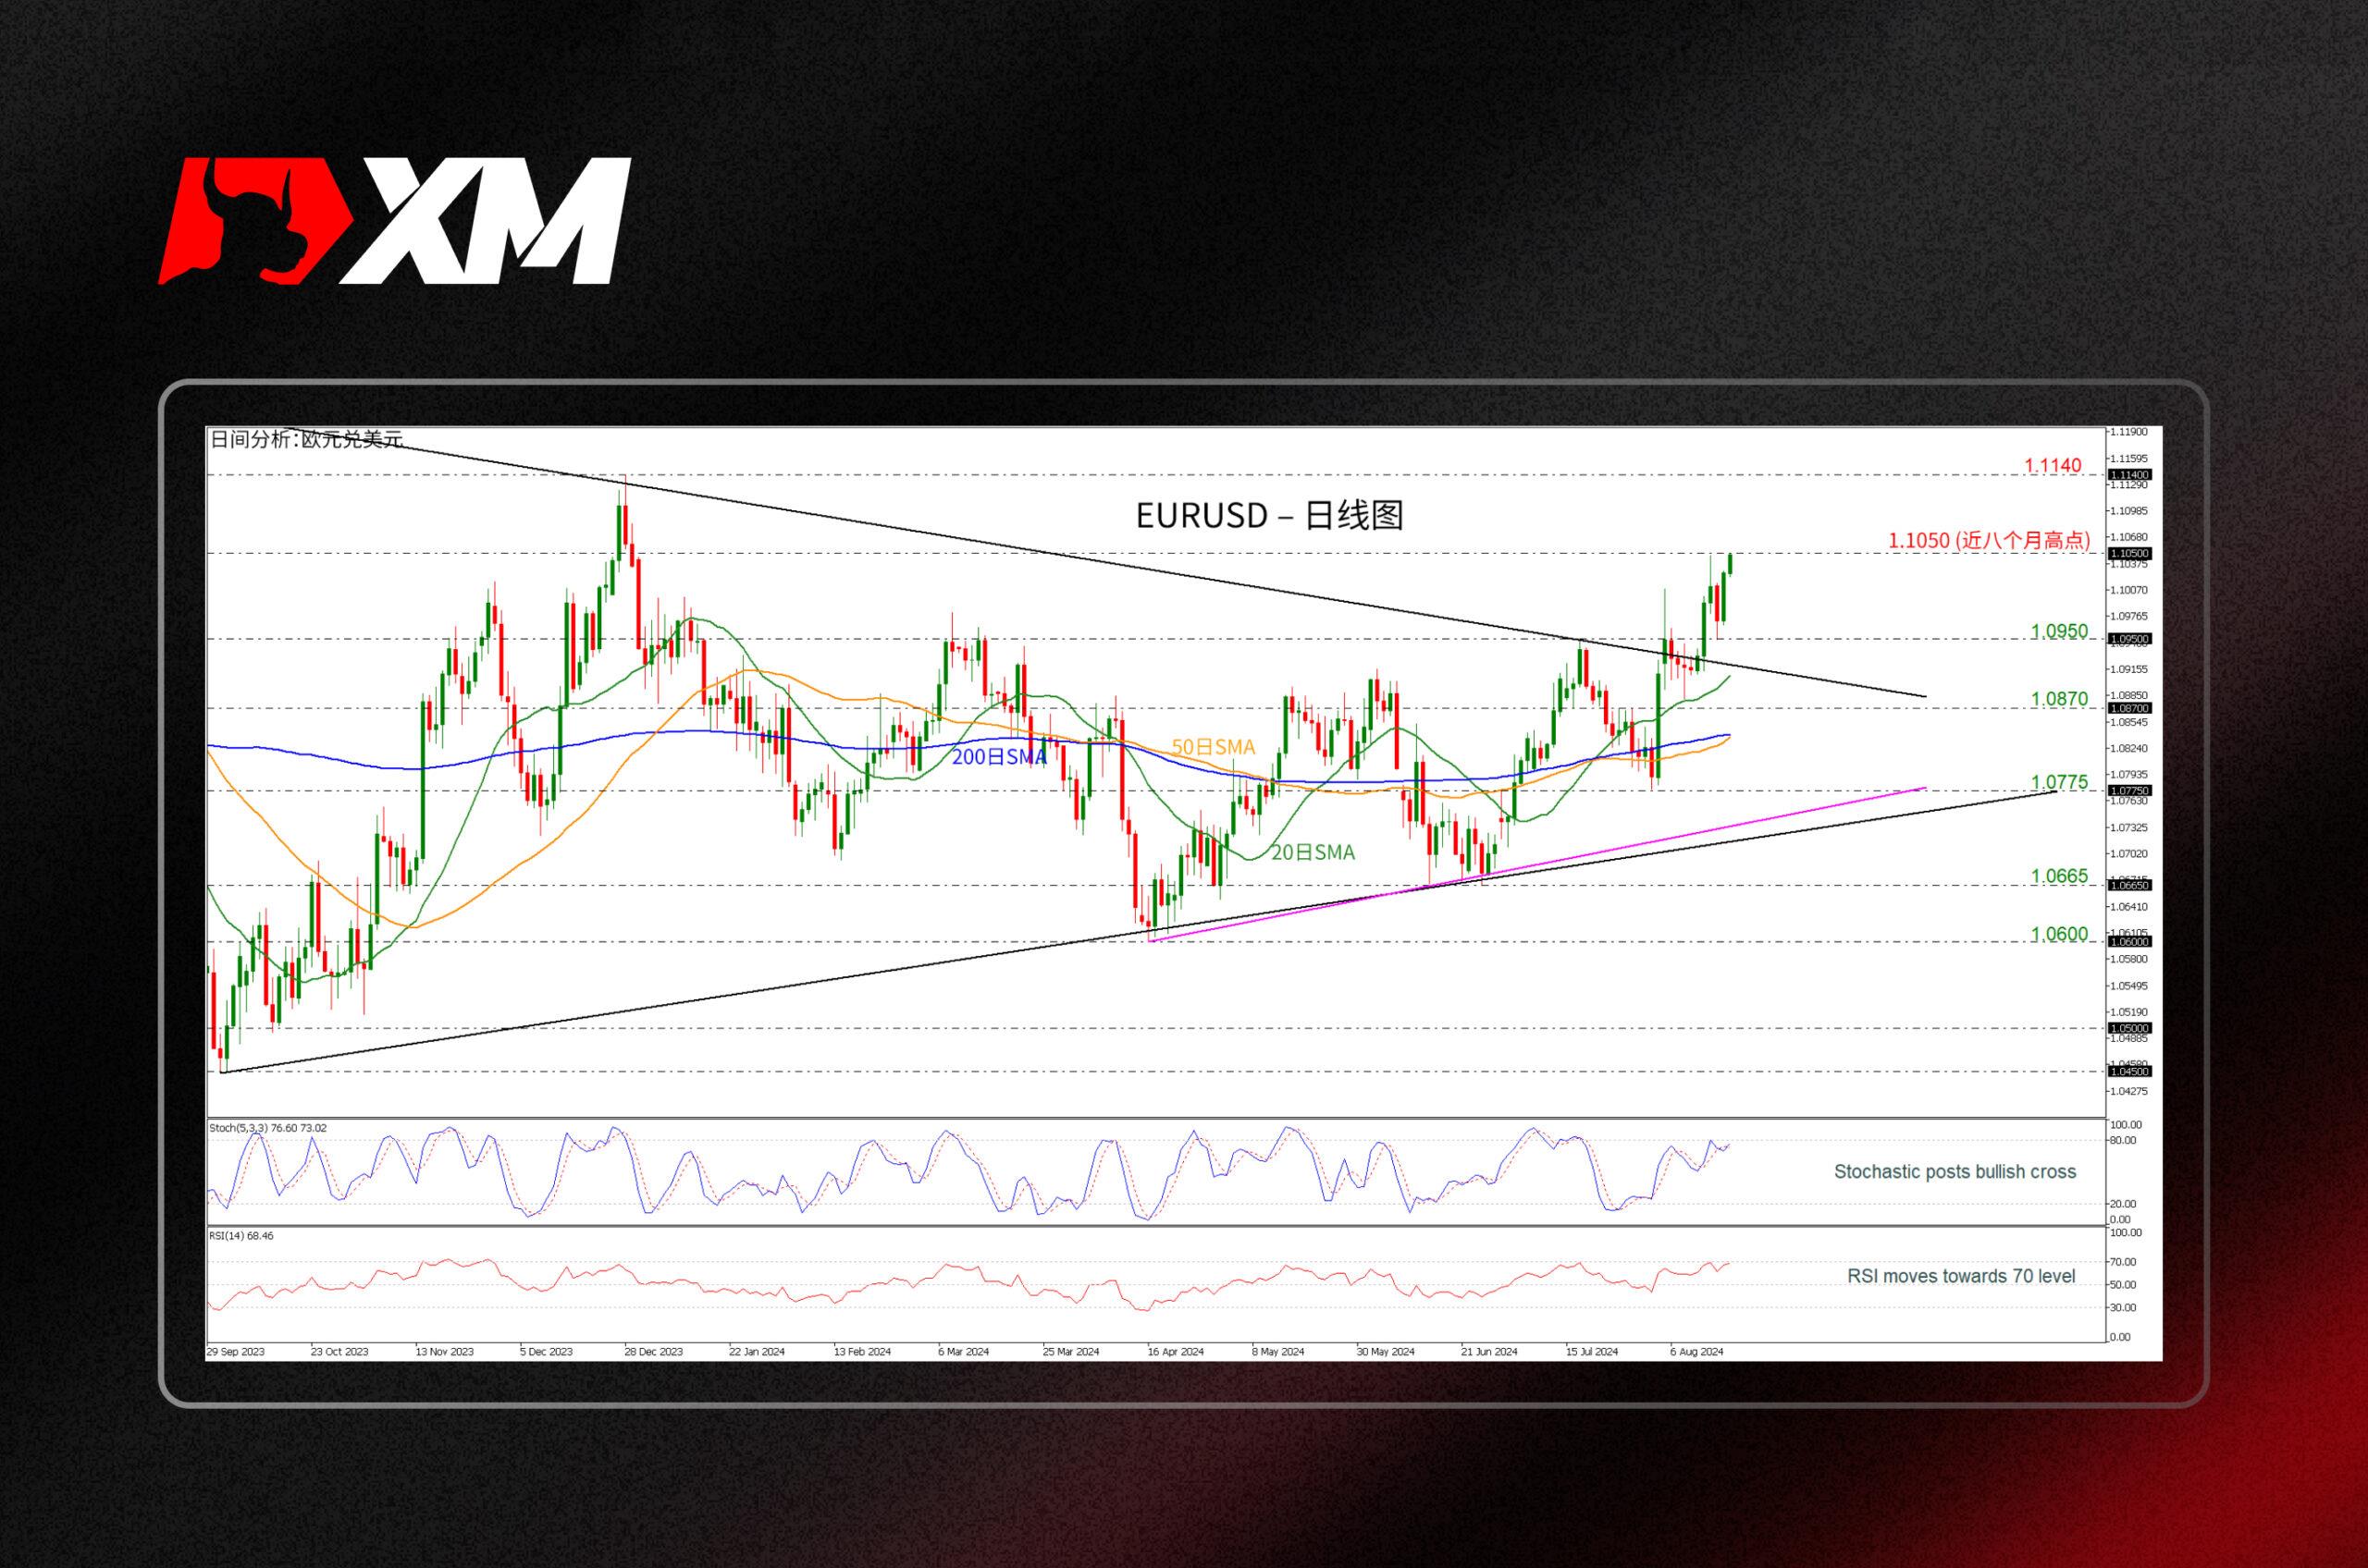Click the black '1.09500' price axis tag
This screenshot has width=2368, height=1568.
(2130, 639)
